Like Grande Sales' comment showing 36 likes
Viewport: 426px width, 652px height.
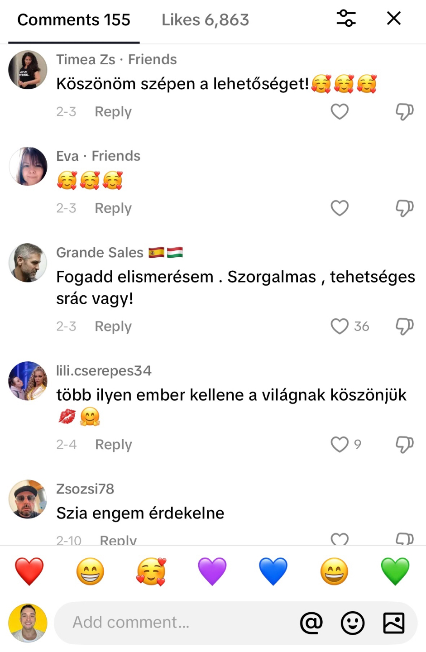pos(340,326)
